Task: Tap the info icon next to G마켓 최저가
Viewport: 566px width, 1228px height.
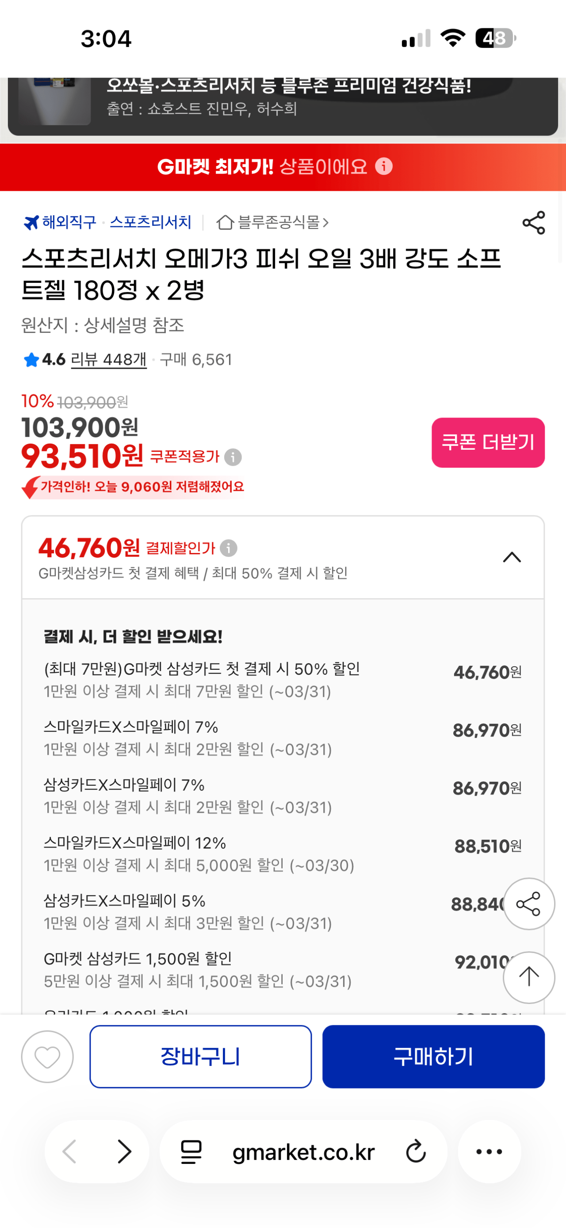Action: [384, 167]
